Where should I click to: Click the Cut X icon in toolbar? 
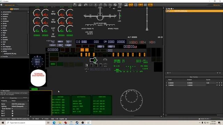(x=95, y=5)
